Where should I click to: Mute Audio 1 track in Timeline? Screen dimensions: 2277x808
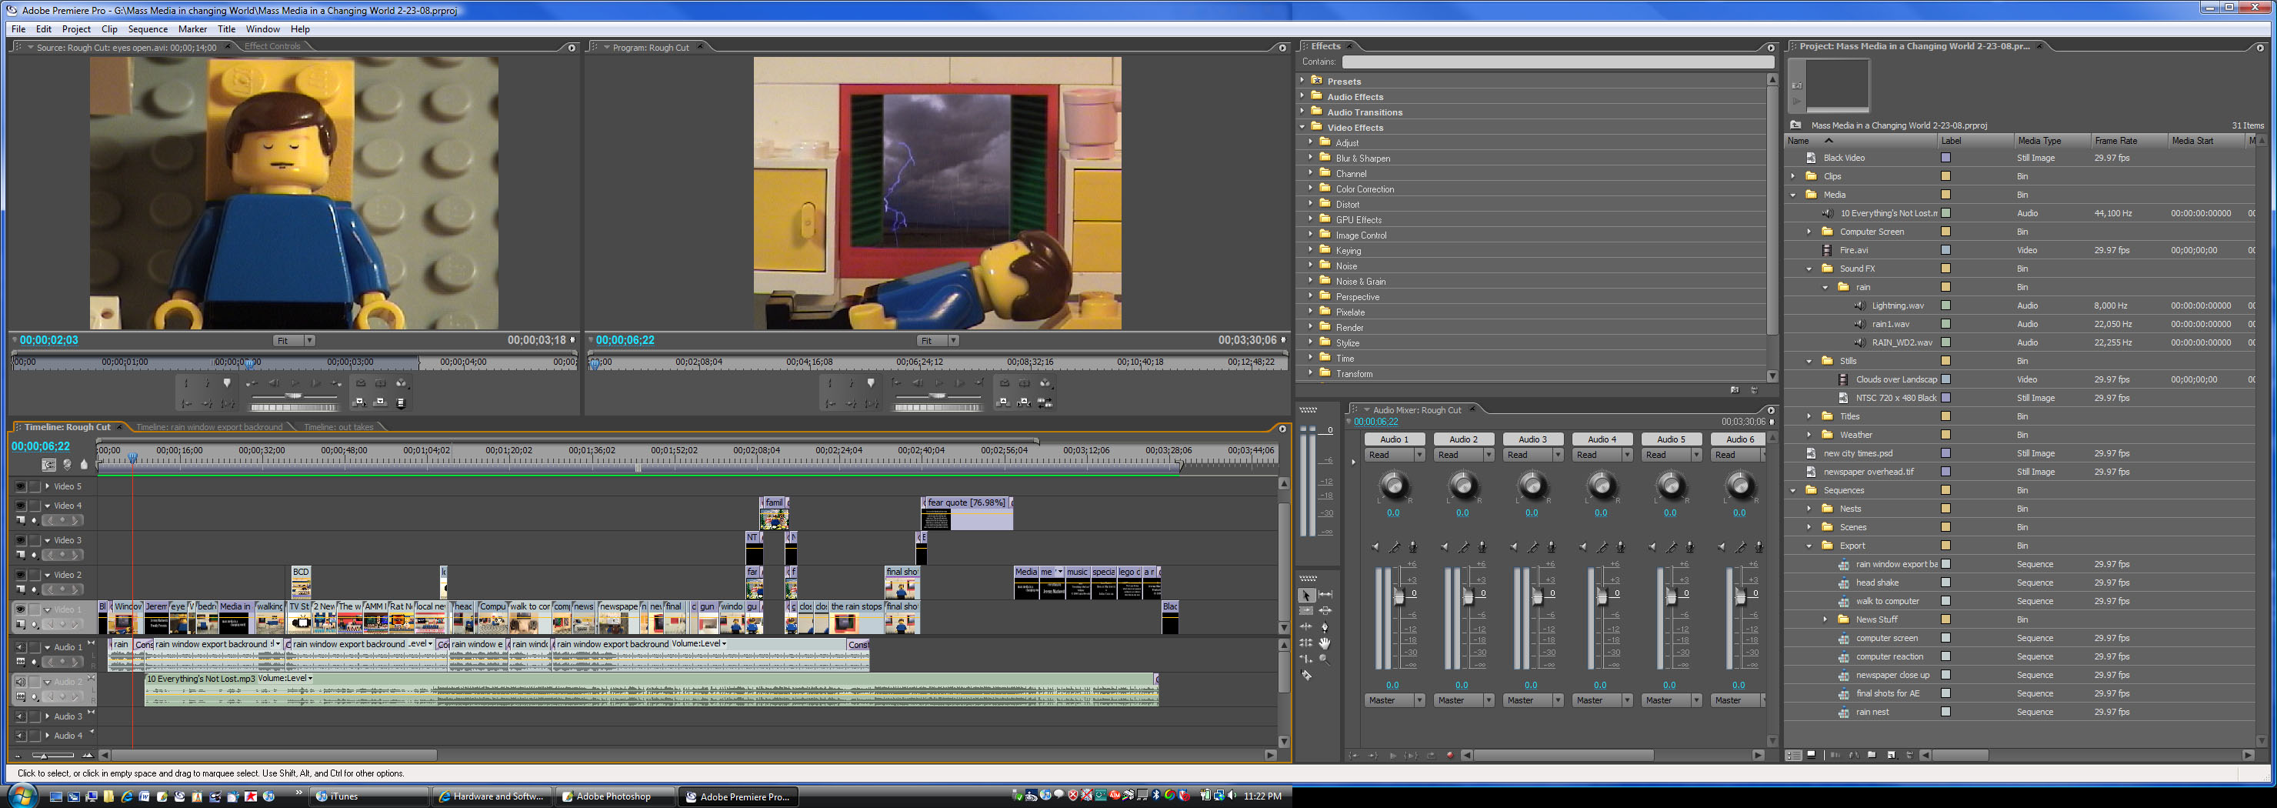tap(20, 647)
